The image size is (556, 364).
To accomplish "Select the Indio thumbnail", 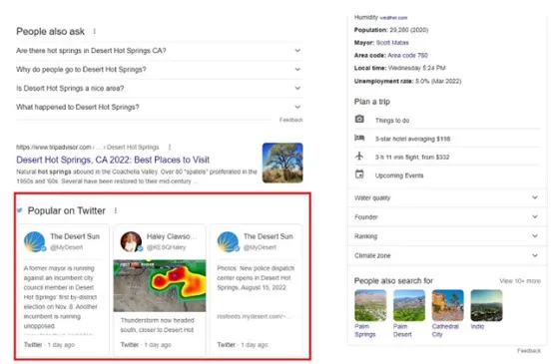I will pyautogui.click(x=486, y=305).
